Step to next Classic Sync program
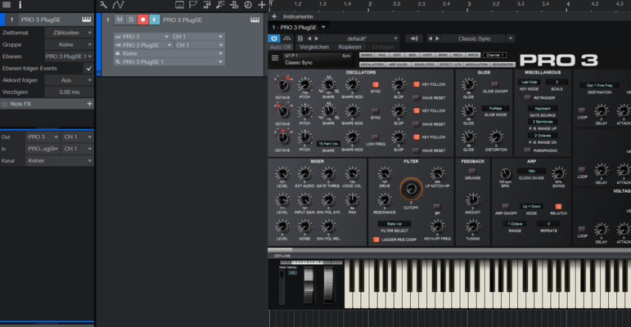Viewport: 631px width, 327px height. click(x=437, y=38)
